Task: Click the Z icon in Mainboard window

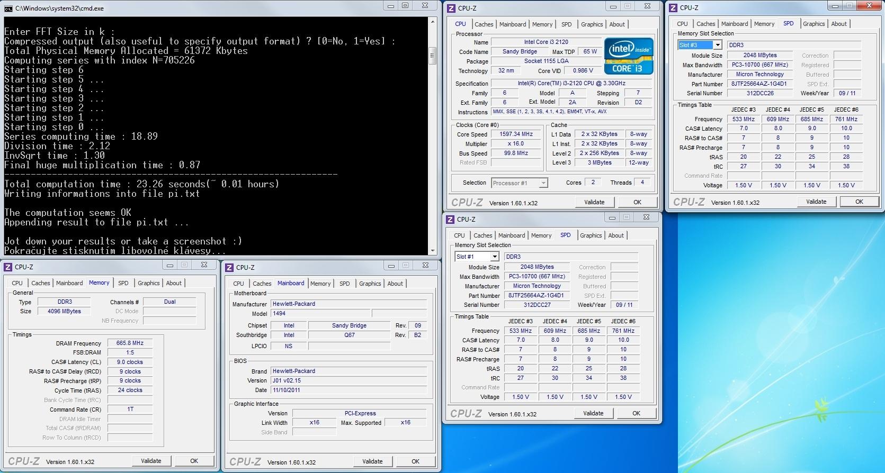Action: (x=229, y=267)
